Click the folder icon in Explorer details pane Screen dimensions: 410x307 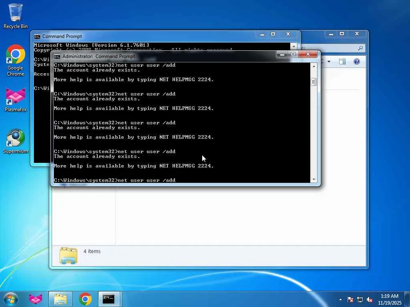(68, 255)
